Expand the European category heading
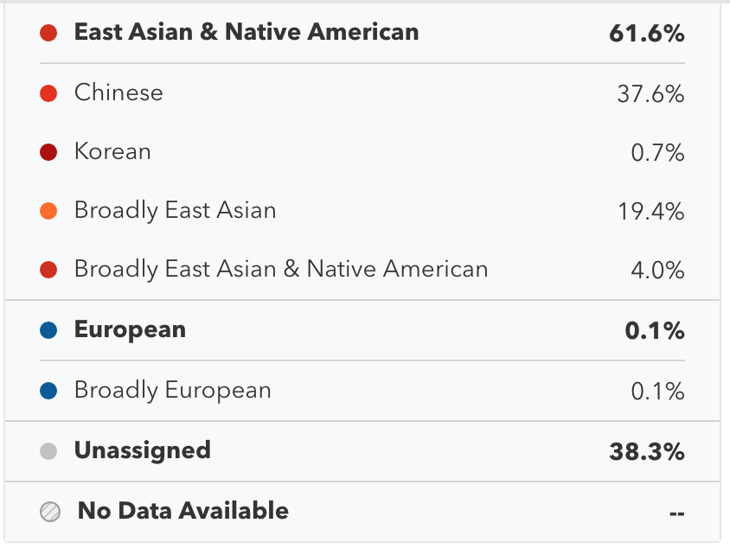 (x=130, y=329)
